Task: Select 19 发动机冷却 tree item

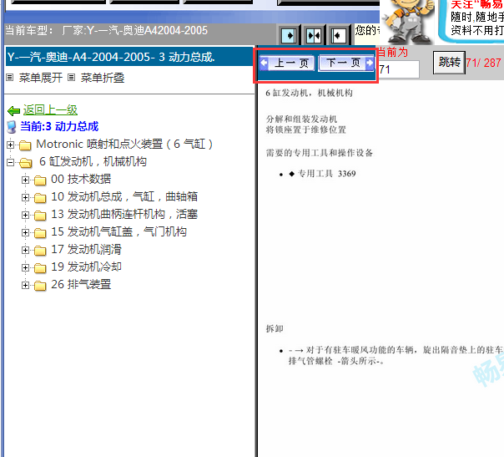Action: click(86, 267)
